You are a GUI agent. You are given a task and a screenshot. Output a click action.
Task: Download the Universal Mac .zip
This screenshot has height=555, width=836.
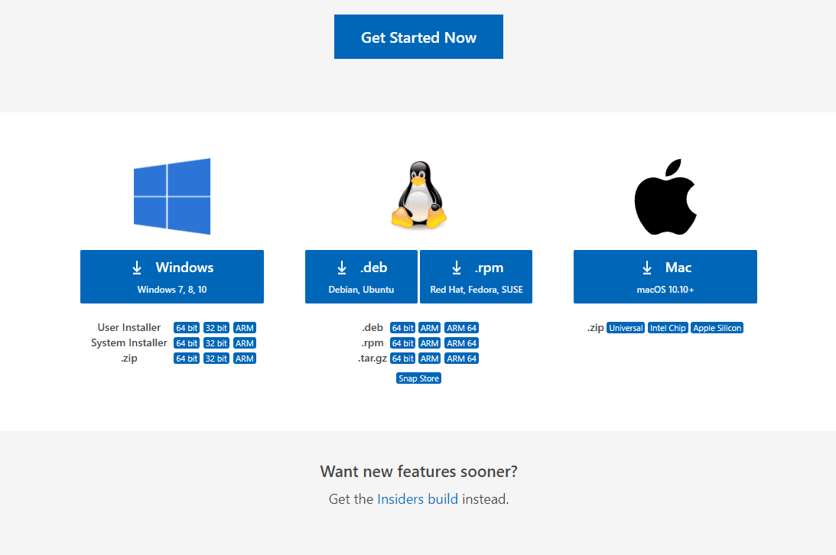coord(625,327)
